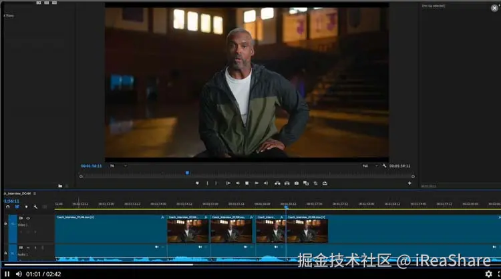Toggle Video 1 track lock

(x=5, y=224)
